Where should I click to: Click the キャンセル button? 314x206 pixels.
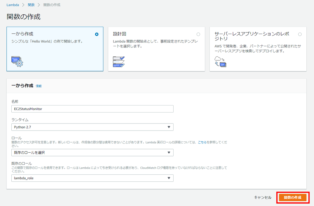tap(262, 197)
